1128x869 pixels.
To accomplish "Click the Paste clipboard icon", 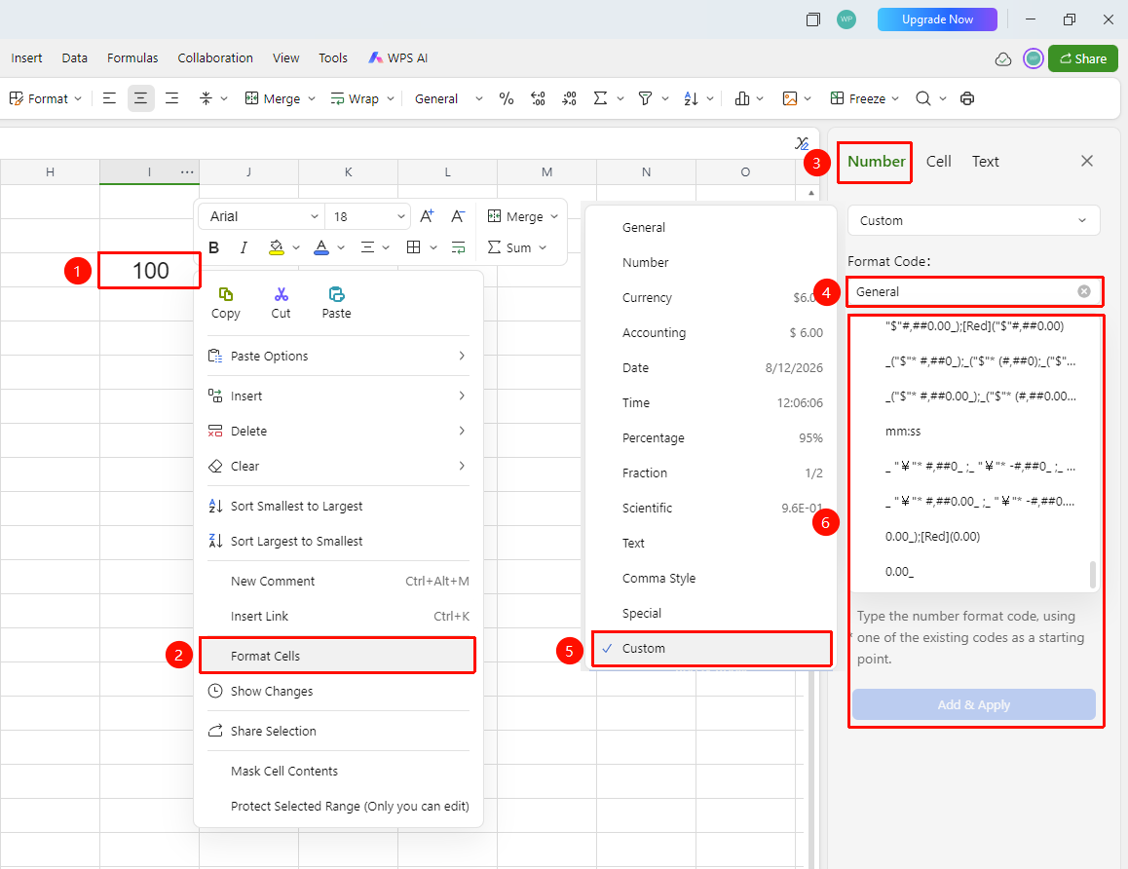I will 336,294.
